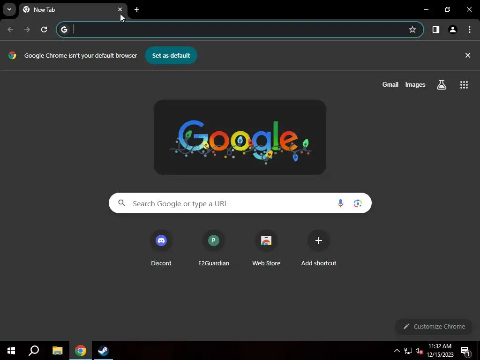Dismiss the default browser infobar
The height and width of the screenshot is (360, 480).
[x=467, y=55]
